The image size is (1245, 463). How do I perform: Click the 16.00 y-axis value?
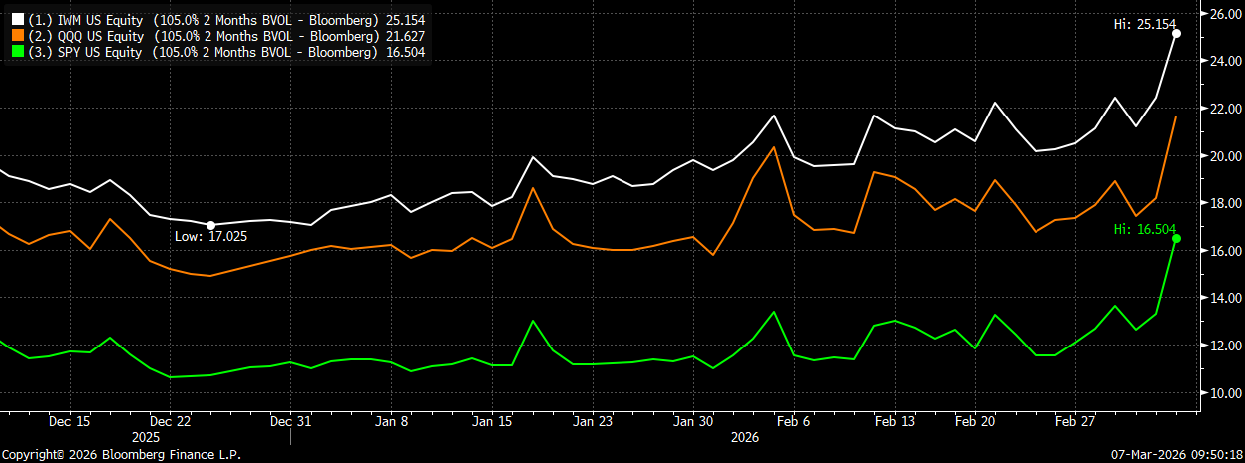1224,251
